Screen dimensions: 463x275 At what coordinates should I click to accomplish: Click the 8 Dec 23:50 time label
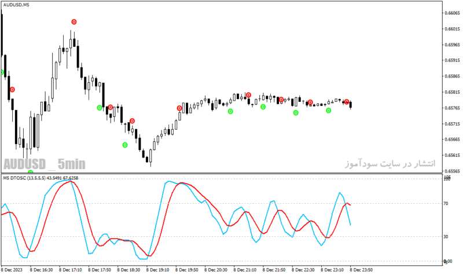coord(361,270)
